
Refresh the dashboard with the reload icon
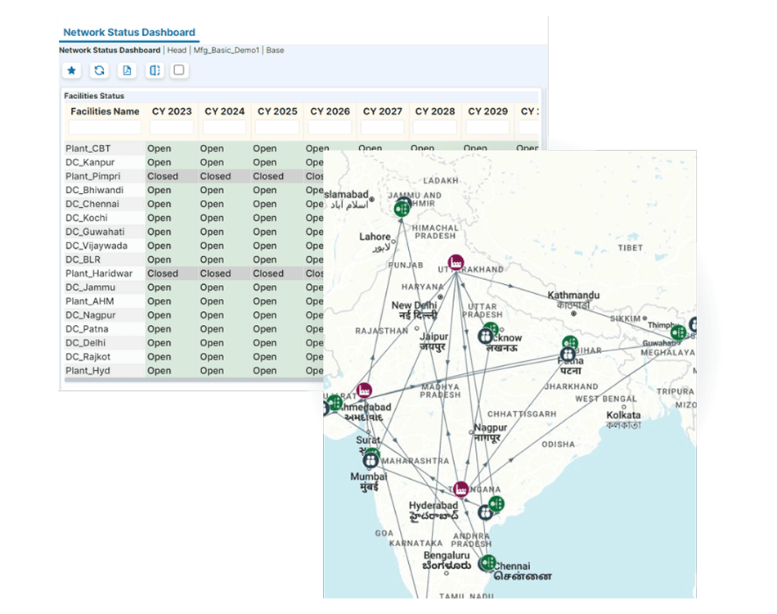[x=99, y=70]
